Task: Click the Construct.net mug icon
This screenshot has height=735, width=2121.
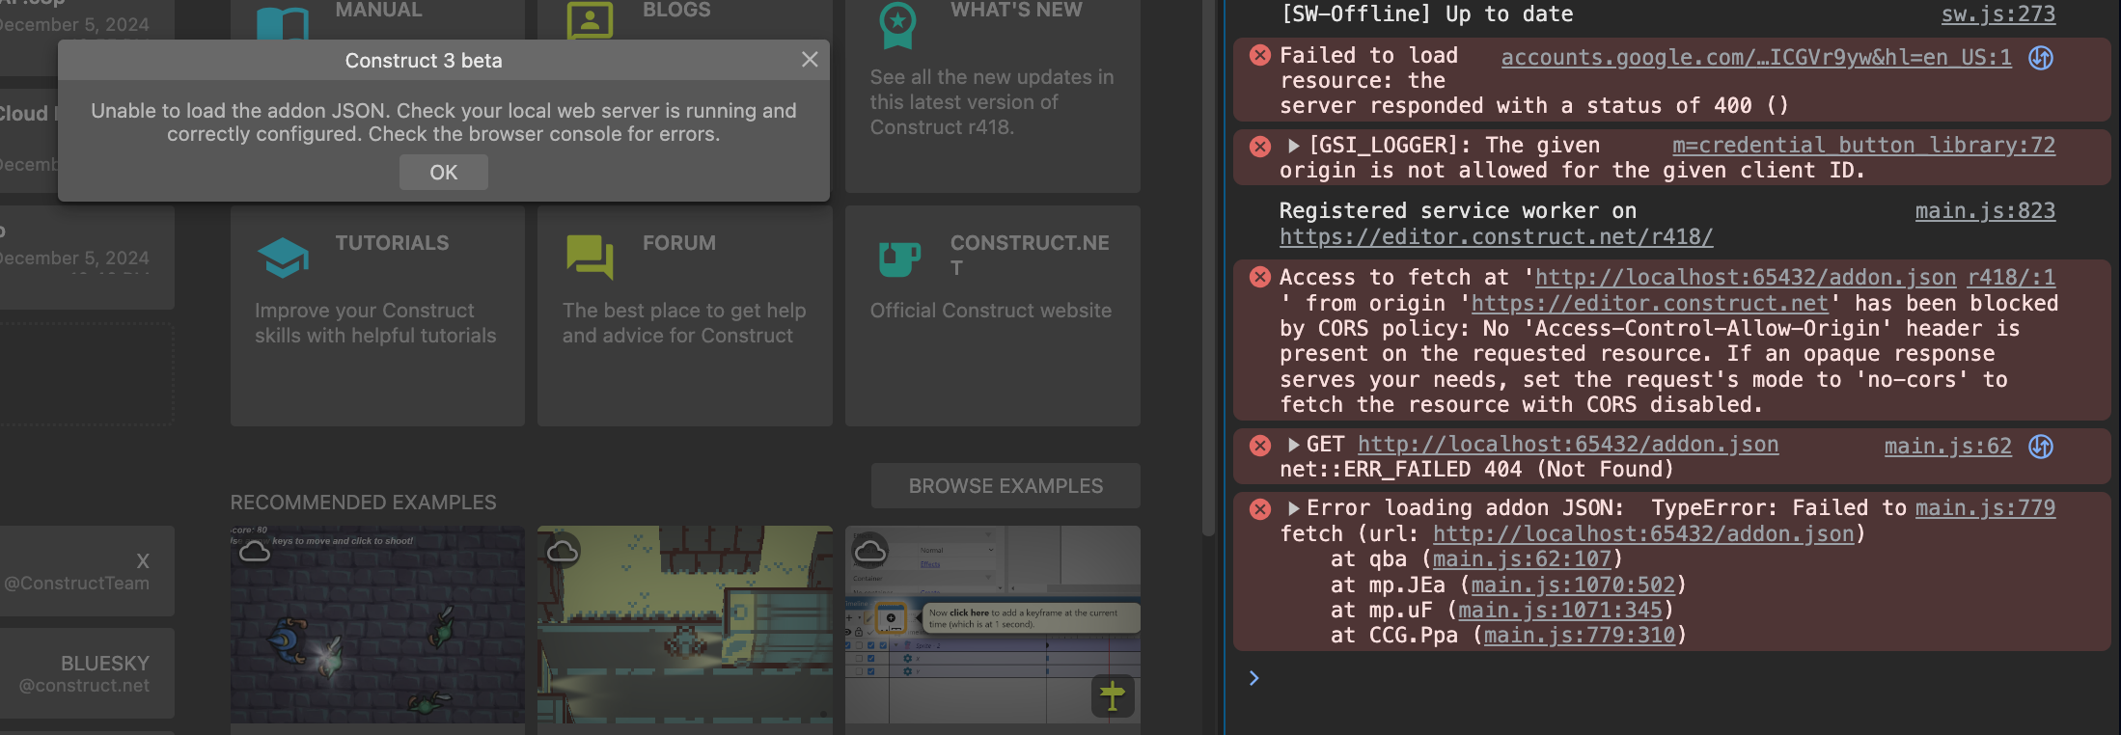Action: (899, 259)
